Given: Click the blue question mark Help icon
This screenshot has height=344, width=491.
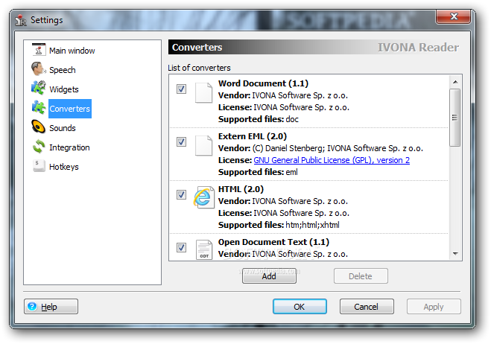Looking at the screenshot, I should point(32,306).
